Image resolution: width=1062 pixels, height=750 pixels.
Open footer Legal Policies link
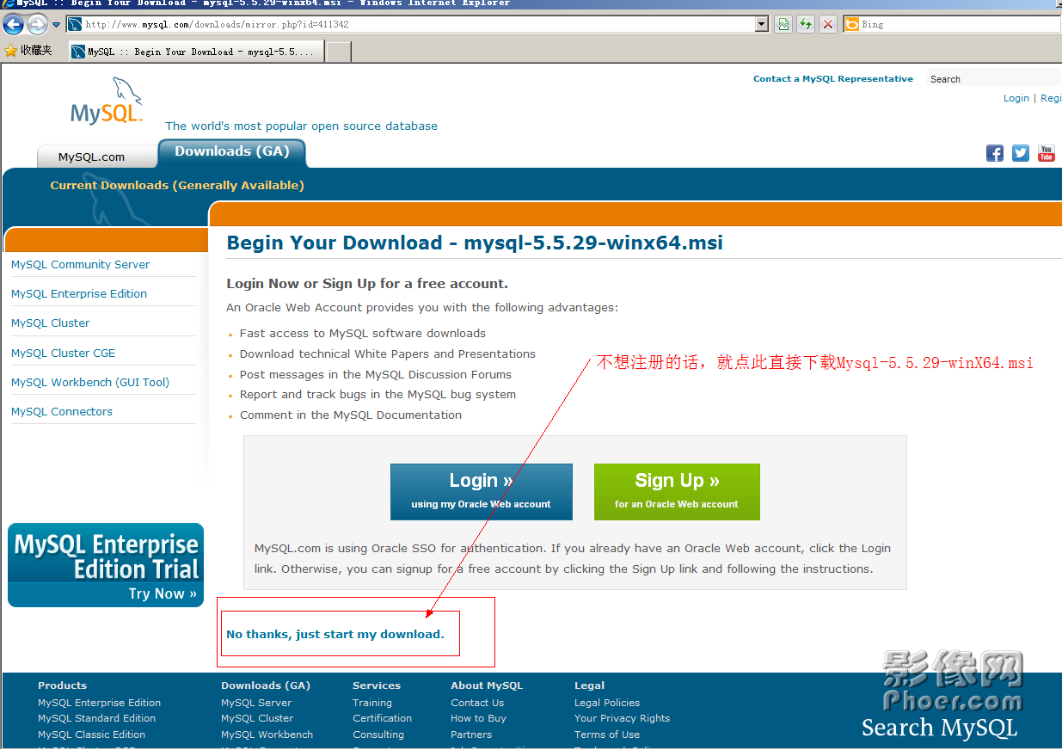pos(607,703)
